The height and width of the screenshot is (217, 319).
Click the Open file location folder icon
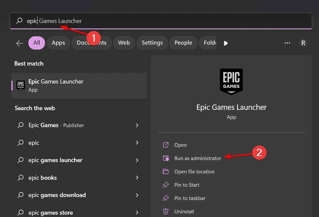point(166,171)
